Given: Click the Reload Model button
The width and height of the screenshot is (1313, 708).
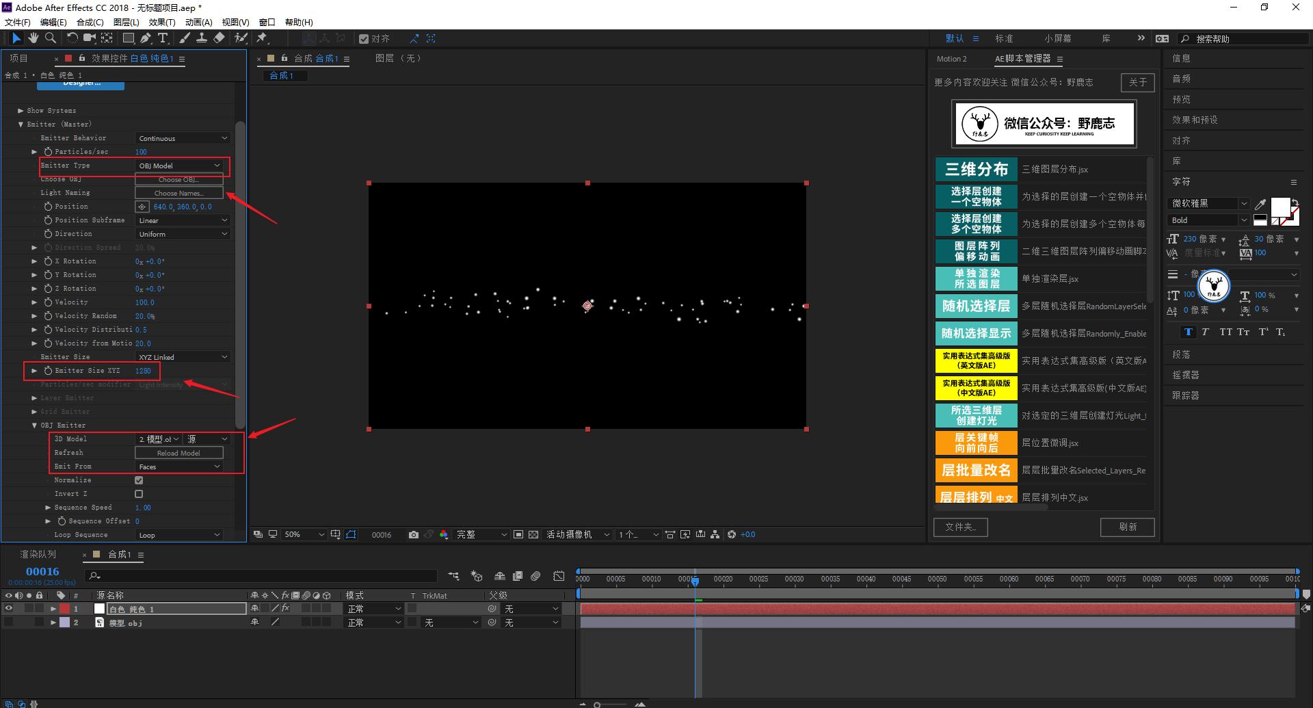Looking at the screenshot, I should (178, 453).
